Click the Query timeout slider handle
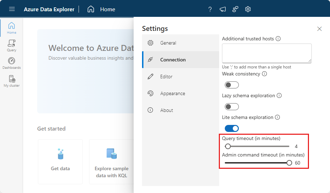This screenshot has width=330, height=193. tap(228, 146)
